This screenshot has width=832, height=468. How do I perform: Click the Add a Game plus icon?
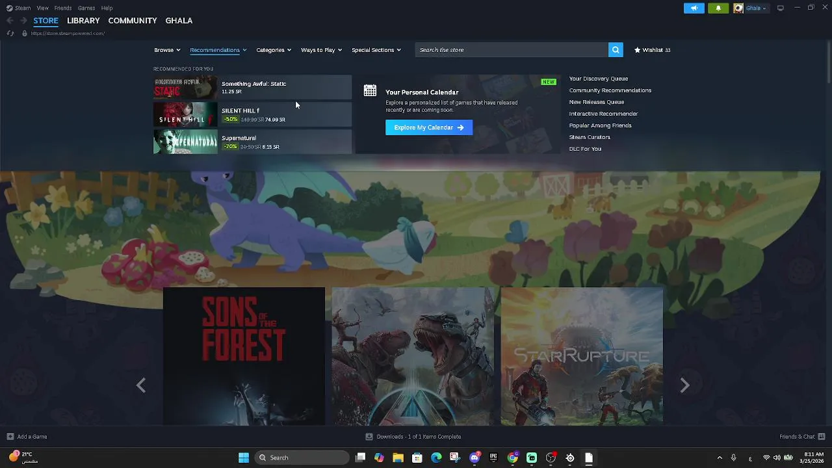(10, 437)
